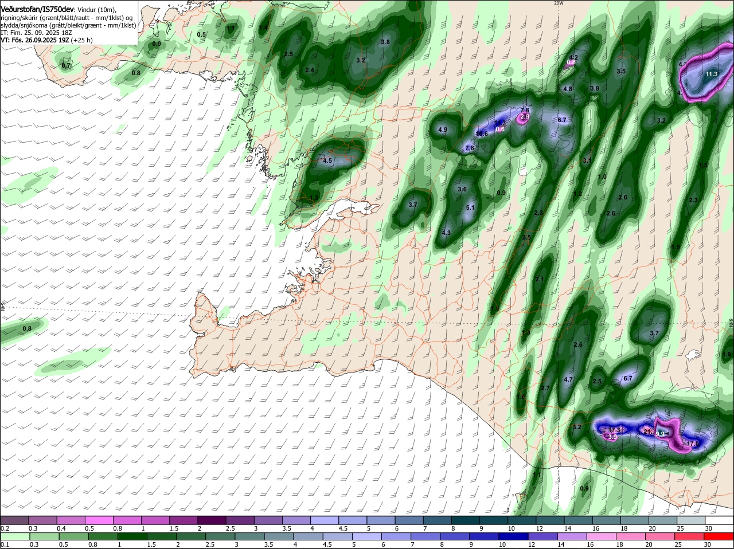734x549 pixels.
Task: Pick the dark teal 8 swatch, top legend row
Action: tap(466, 519)
